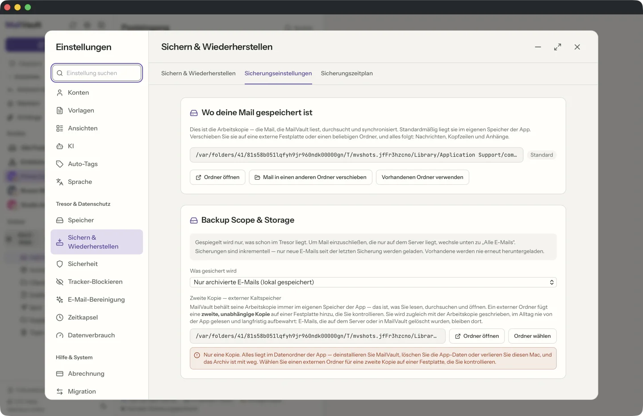
Task: Select the Vorlagen document icon
Action: click(x=59, y=110)
